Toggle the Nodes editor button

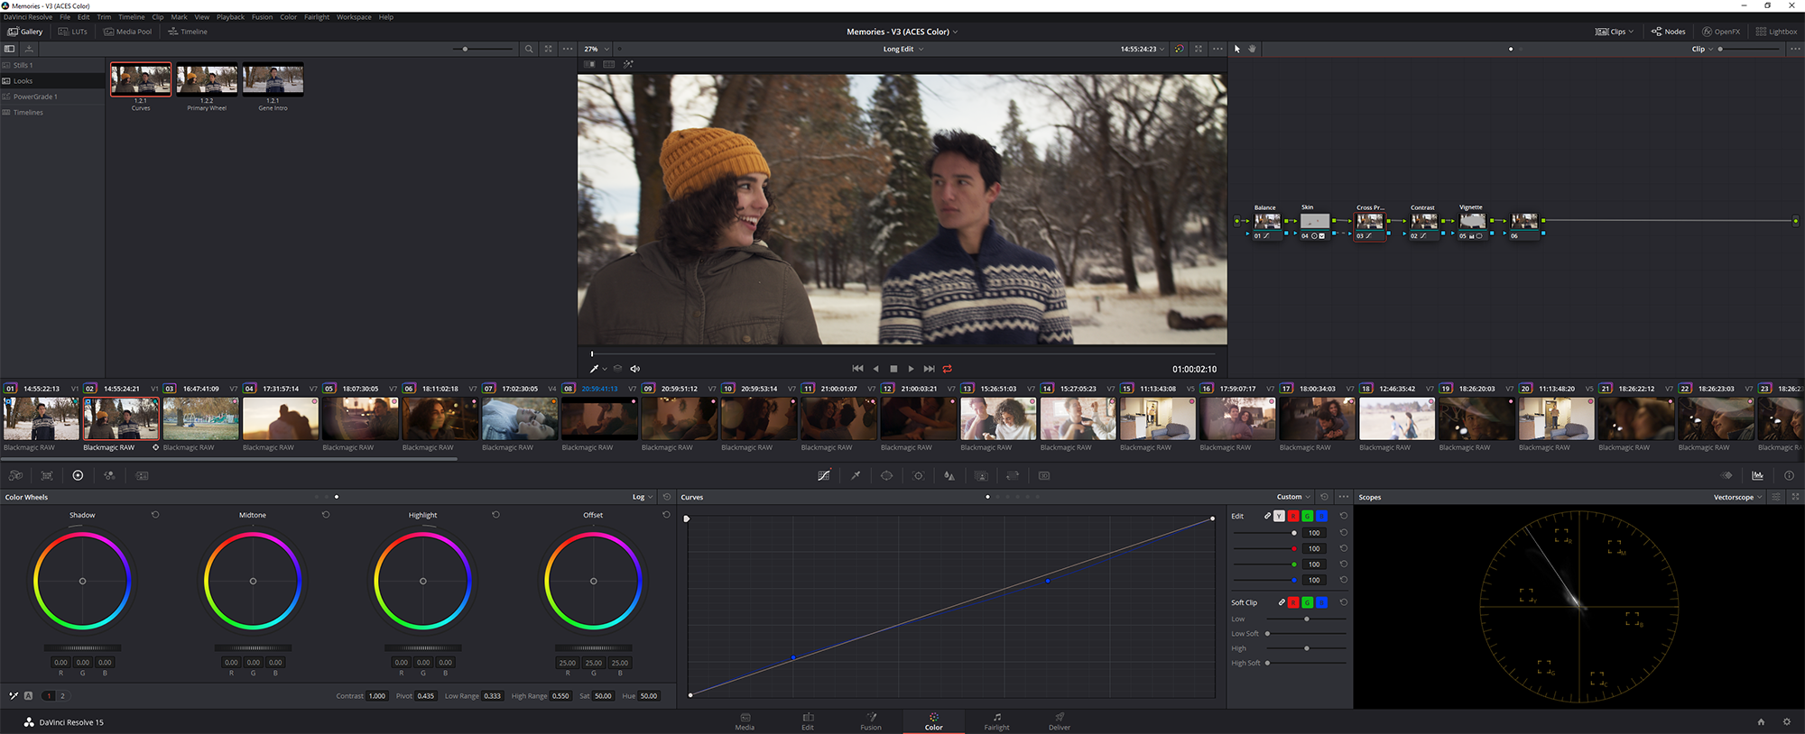tap(1669, 32)
